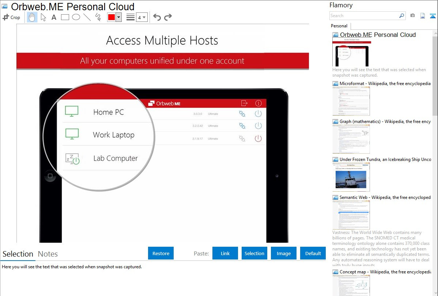
Task: Click the Home PC monitor icon
Action: click(72, 111)
